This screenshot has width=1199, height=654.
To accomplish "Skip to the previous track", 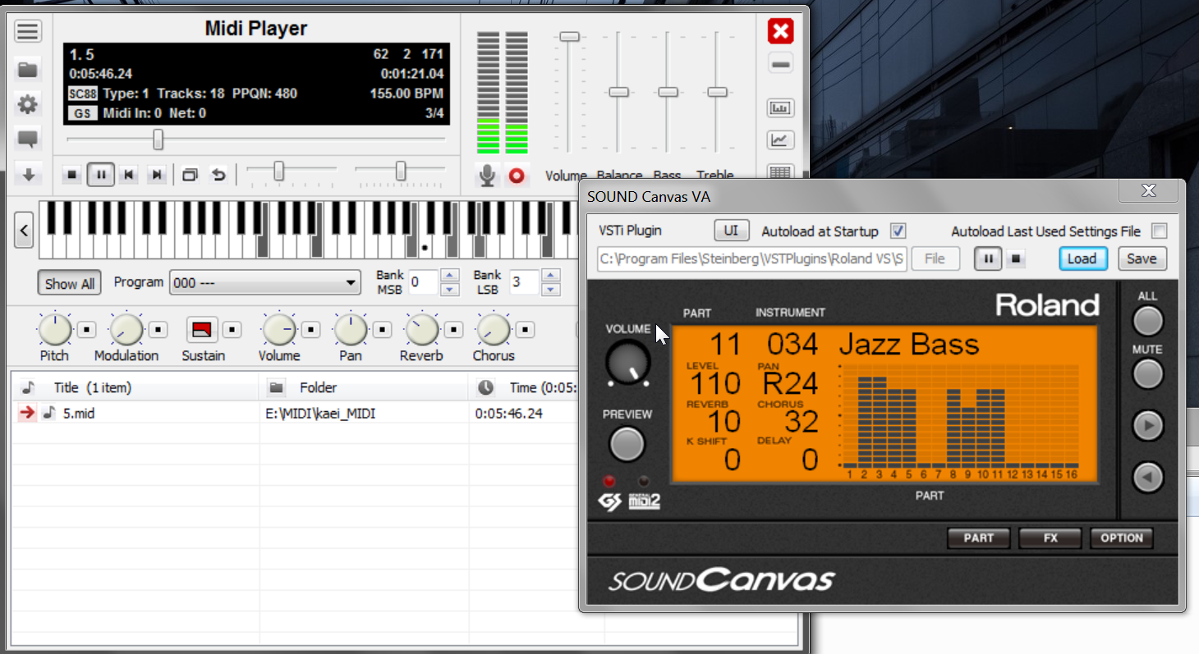I will [x=128, y=175].
